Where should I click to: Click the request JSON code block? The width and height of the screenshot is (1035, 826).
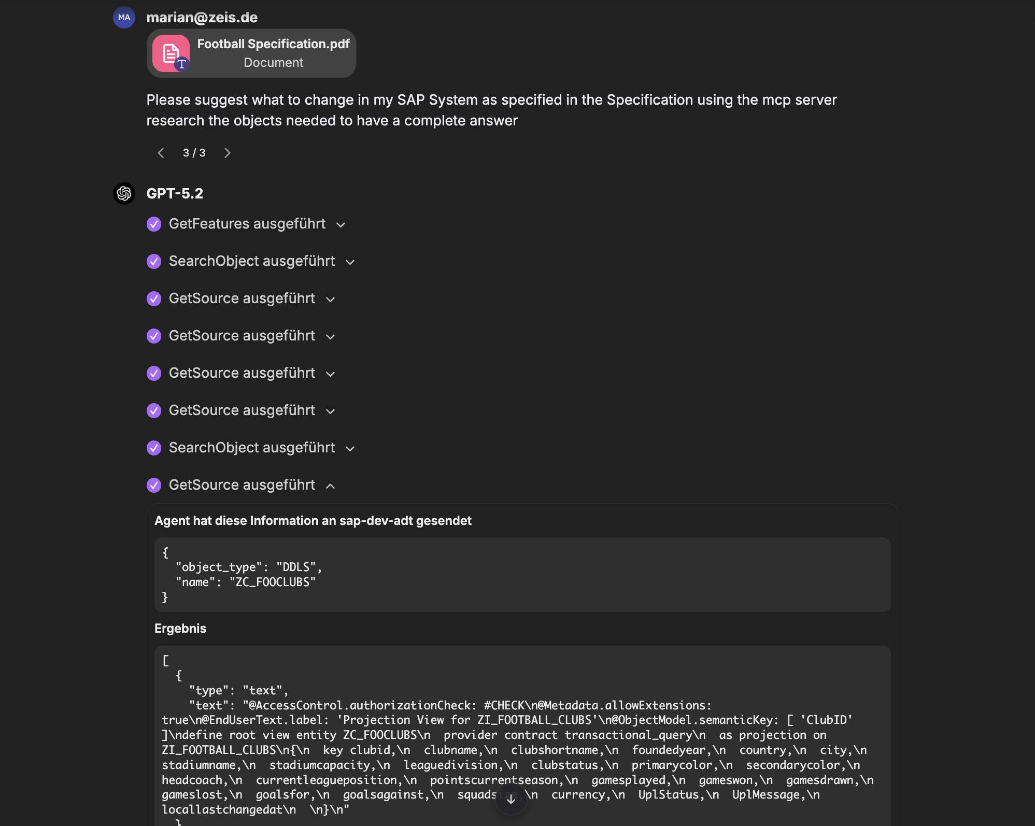[x=522, y=575]
